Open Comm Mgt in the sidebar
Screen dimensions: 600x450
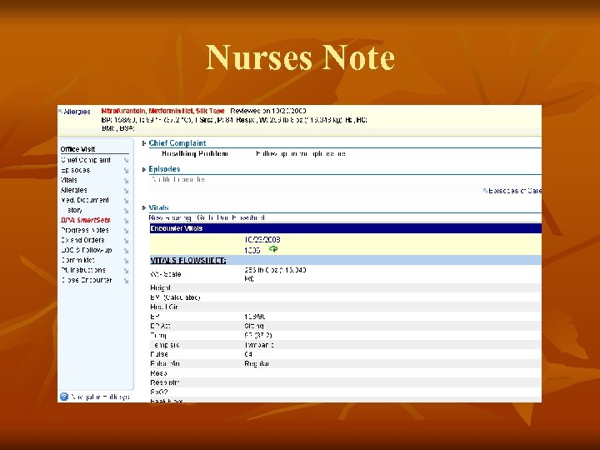click(x=77, y=260)
